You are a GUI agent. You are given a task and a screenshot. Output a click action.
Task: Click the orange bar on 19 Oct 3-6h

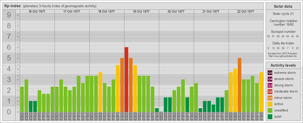coord(131,85)
